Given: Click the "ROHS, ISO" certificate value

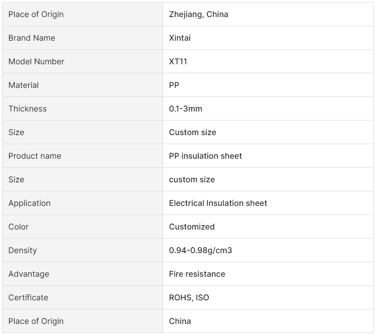Looking at the screenshot, I should pos(189,297).
